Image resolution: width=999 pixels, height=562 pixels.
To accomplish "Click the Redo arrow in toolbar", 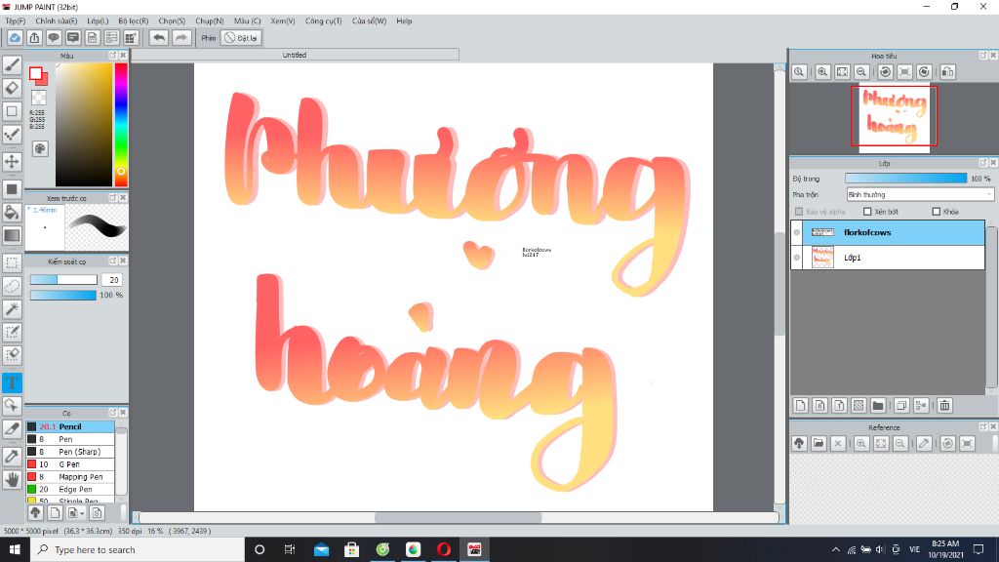I will [x=180, y=38].
